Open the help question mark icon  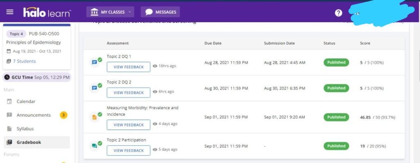click(338, 13)
